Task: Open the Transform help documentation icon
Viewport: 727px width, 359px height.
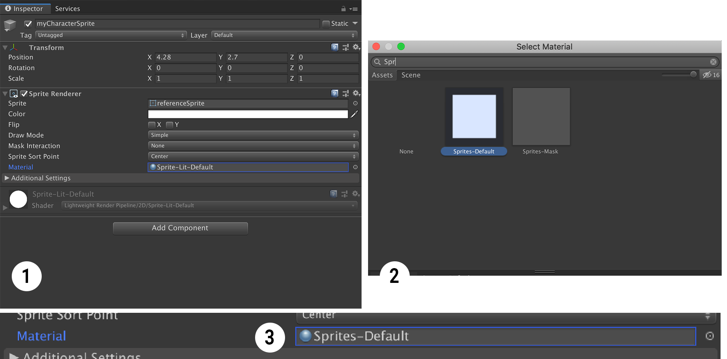Action: click(335, 47)
